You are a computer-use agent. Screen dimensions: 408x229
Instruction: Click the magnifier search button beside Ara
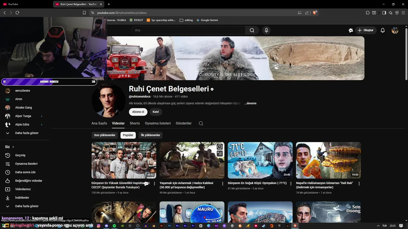click(x=252, y=30)
